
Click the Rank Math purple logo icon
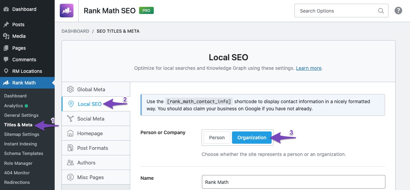[x=66, y=11]
